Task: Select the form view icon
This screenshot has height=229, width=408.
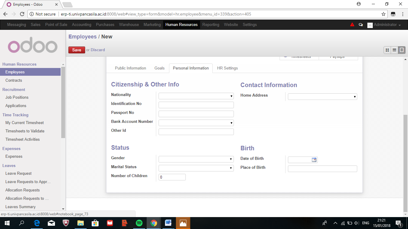Action: pos(402,50)
